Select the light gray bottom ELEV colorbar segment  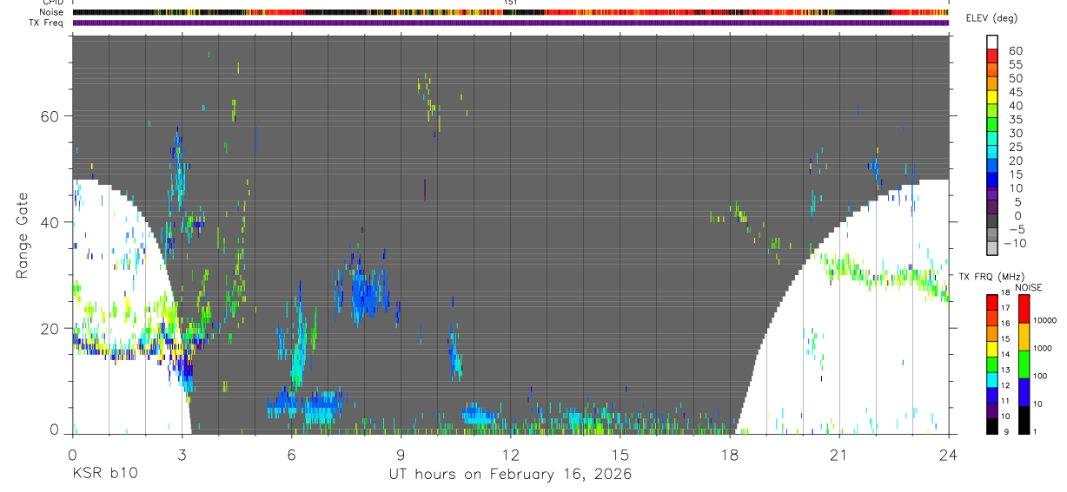(991, 248)
